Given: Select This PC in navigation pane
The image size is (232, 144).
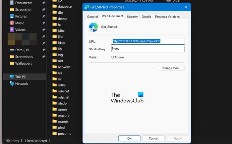Looking at the screenshot, I should pyautogui.click(x=20, y=77).
